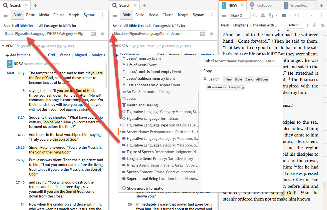Image resolution: width=327 pixels, height=210 pixels.
Task: Switch to Media search in left panel
Action: tap(44, 15)
